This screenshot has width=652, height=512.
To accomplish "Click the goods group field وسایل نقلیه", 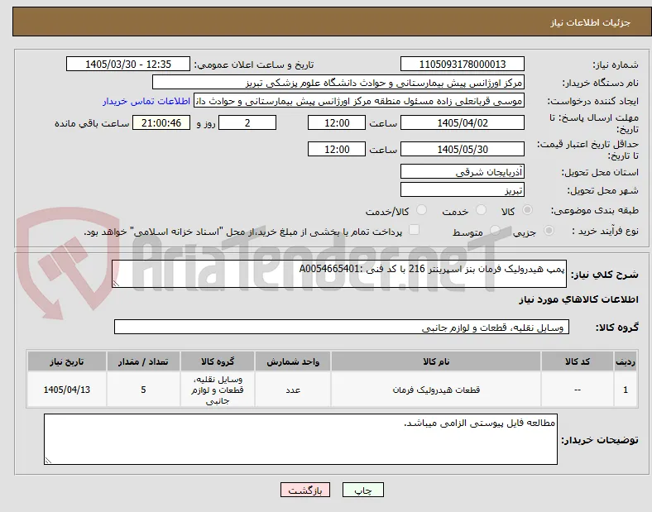I will (x=342, y=327).
